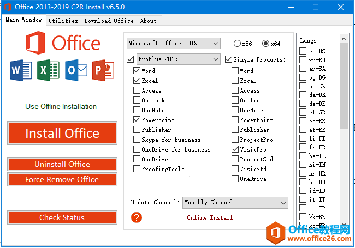The height and width of the screenshot is (248, 355).
Task: Click the blue Outlook icon
Action: coord(75,70)
